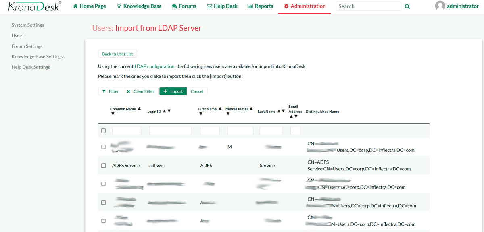Sort Last Name ascending arrow
This screenshot has width=484, height=232.
[279, 111]
